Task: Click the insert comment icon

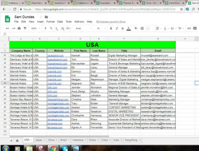Action: click(x=195, y=28)
